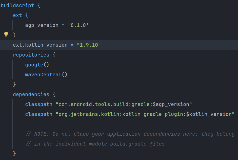Click the google() repository call
Screen dimensions: 238x160
pos(37,65)
